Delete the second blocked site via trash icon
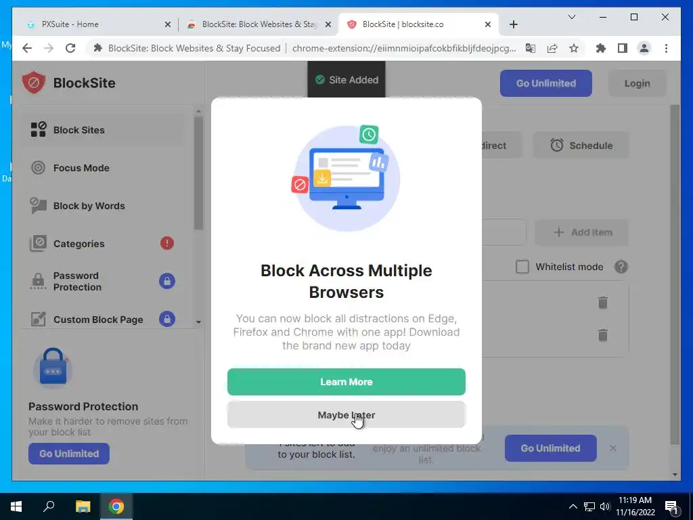693x520 pixels. pyautogui.click(x=603, y=335)
